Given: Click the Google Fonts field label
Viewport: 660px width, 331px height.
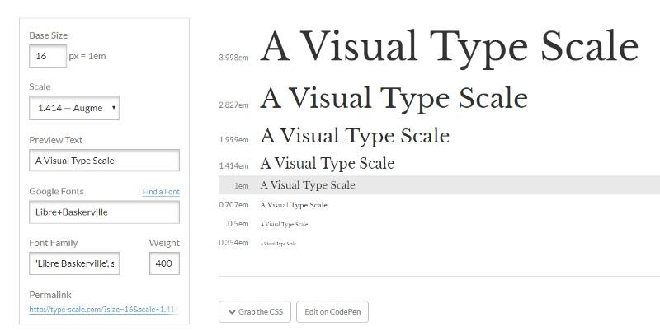Looking at the screenshot, I should click(56, 192).
